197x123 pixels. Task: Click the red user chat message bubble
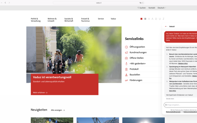(x=181, y=37)
